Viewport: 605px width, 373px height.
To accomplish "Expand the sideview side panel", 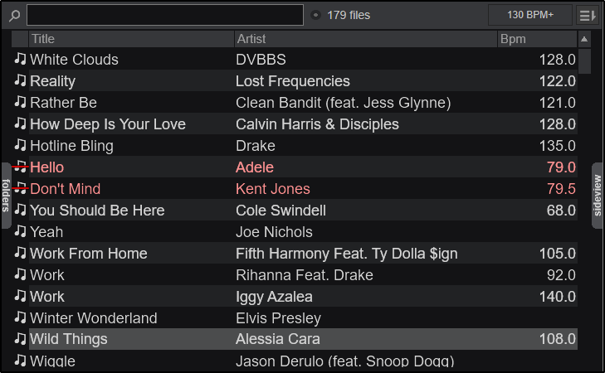I will (x=598, y=196).
